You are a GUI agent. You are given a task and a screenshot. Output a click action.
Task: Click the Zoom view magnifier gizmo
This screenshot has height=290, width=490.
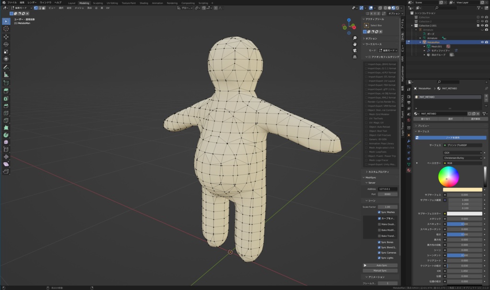click(x=355, y=38)
